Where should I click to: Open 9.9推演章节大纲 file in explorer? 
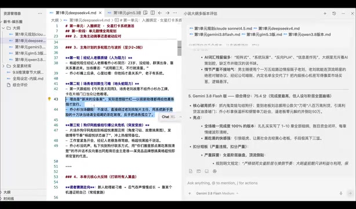click(x=28, y=73)
